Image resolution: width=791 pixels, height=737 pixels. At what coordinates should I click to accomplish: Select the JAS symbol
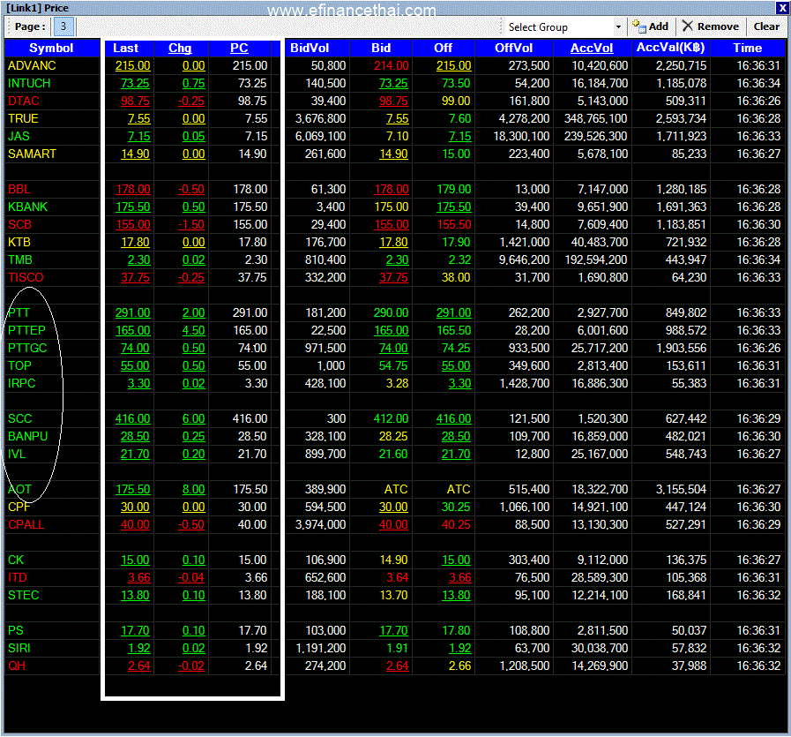19,136
